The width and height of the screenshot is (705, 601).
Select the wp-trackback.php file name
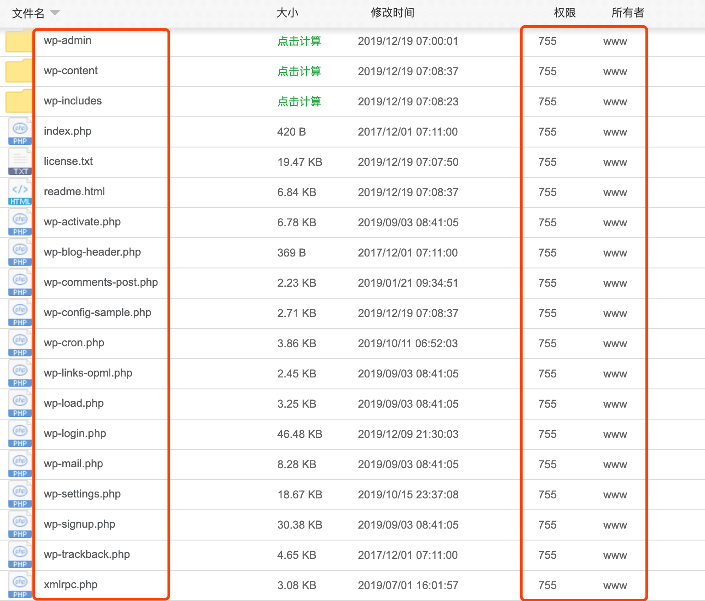tap(87, 555)
